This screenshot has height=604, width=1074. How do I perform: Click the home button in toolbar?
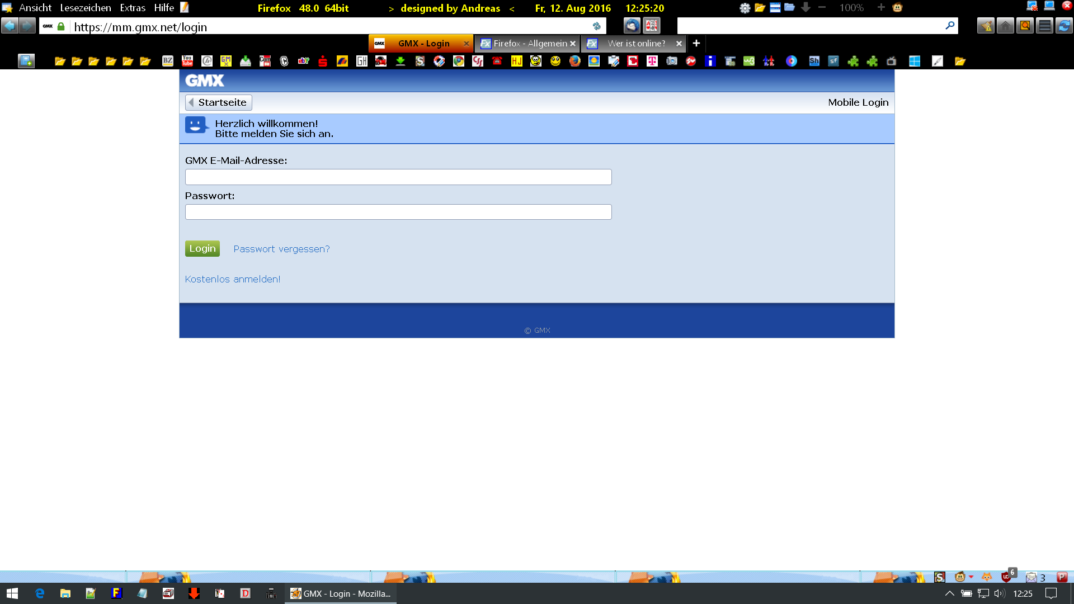coord(1005,26)
